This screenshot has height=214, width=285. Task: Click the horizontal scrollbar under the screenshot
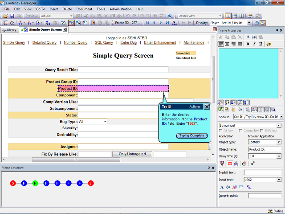coord(76,160)
